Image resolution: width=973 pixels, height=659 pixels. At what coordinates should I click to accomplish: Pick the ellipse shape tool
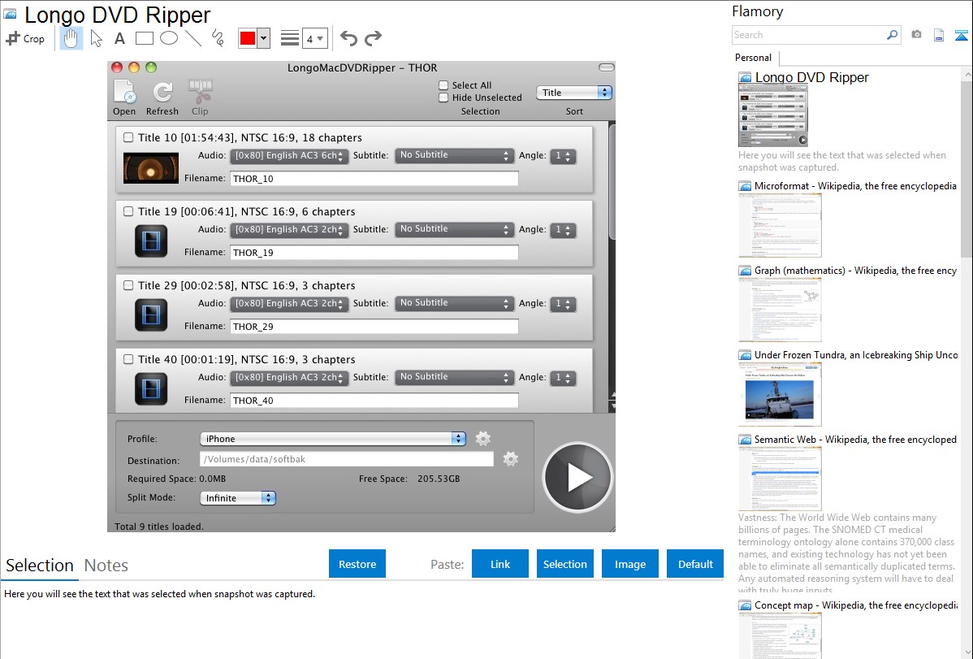(x=169, y=38)
